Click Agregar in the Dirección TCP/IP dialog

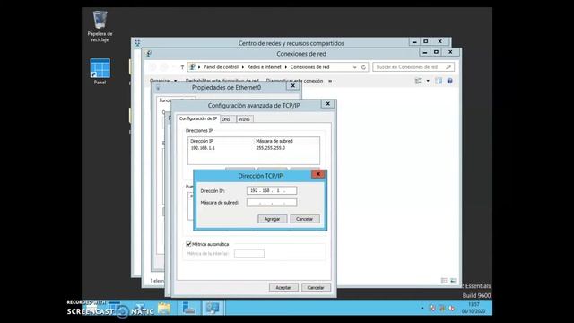272,219
